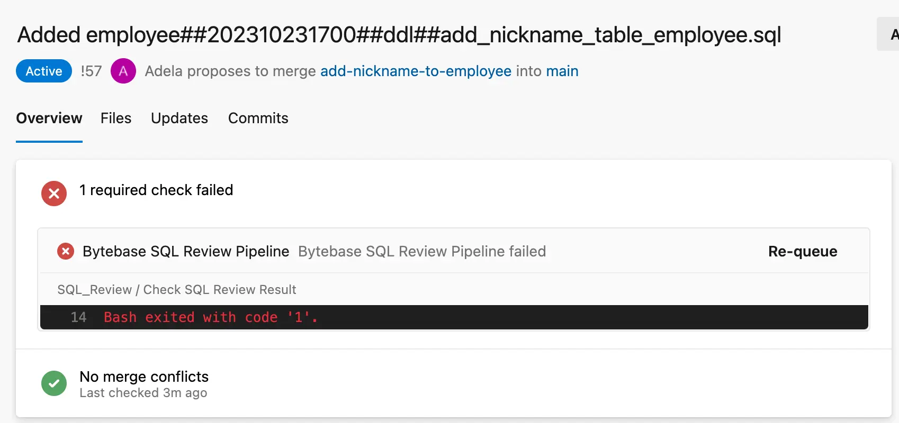The image size is (899, 423).
Task: Click the green check icon for merge conflicts
Action: (x=54, y=383)
